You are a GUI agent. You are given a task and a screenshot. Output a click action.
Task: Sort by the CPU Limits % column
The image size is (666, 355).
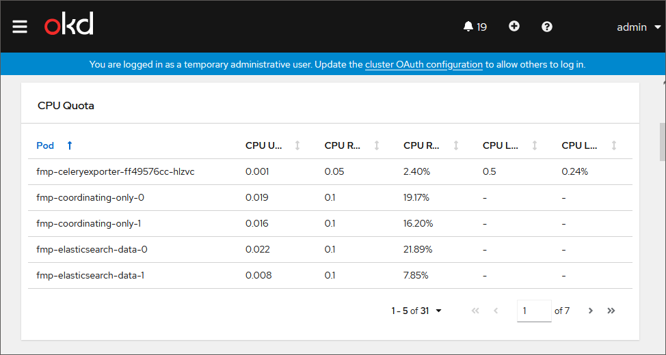580,145
